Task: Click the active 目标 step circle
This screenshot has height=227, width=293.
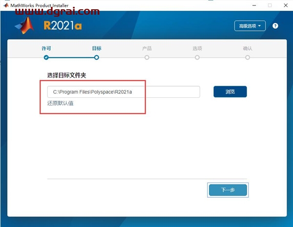Action: coord(97,57)
